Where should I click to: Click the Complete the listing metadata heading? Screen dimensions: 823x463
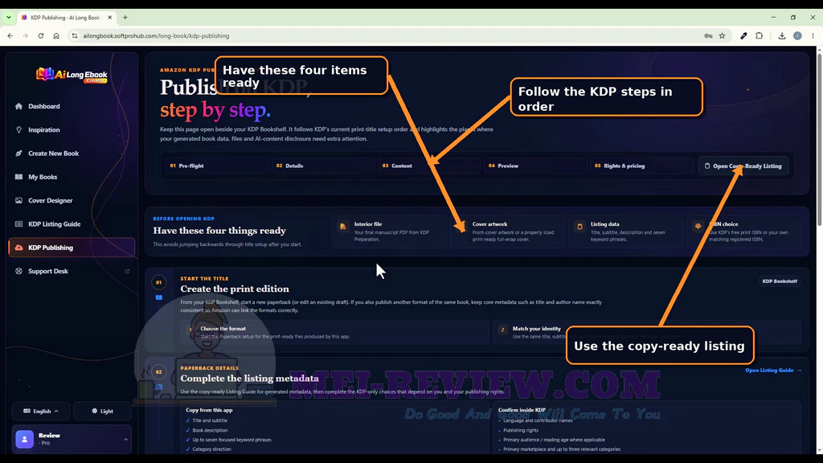[249, 378]
